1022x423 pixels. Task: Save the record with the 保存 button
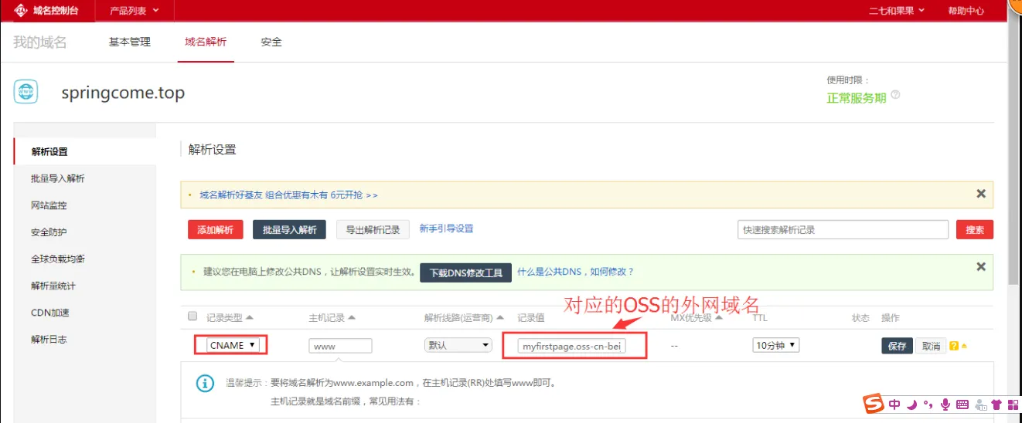pyautogui.click(x=898, y=346)
